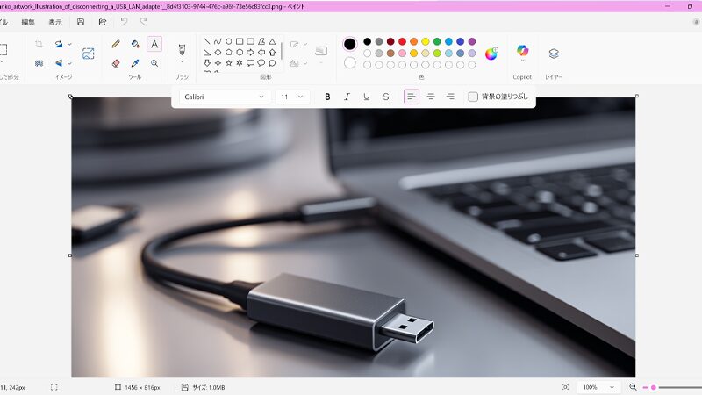Pick the red color swatch
The height and width of the screenshot is (395, 702).
tap(402, 41)
